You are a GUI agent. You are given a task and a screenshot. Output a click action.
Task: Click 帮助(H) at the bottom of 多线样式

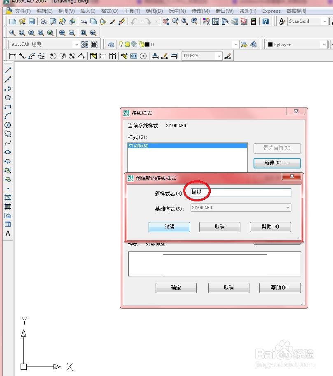click(x=280, y=288)
